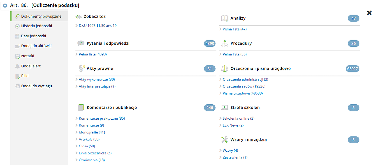Open Komentarze praktyczne (35)
The height and width of the screenshot is (165, 373).
click(x=102, y=118)
